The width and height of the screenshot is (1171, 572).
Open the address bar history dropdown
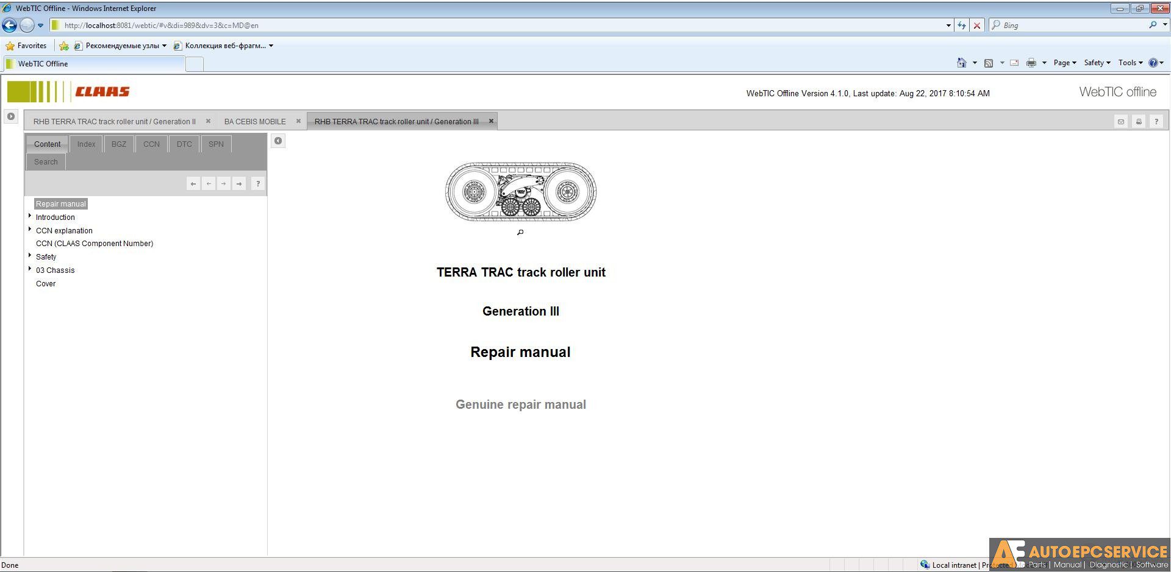[x=948, y=26]
